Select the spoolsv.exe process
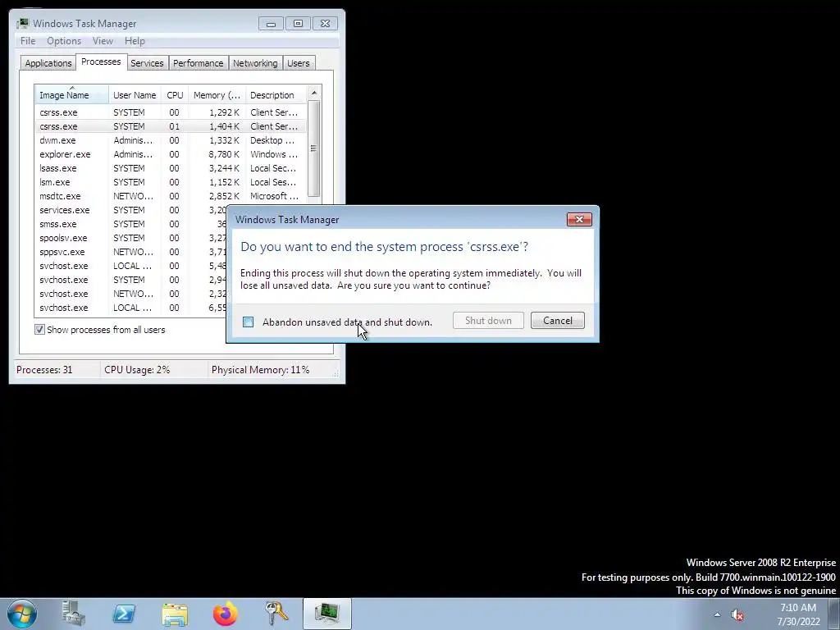This screenshot has height=630, width=840. coord(130,238)
